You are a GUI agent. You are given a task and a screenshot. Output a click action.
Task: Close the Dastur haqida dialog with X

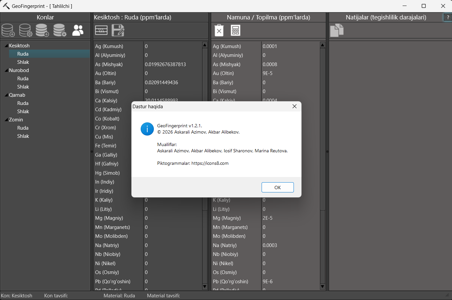tap(295, 106)
